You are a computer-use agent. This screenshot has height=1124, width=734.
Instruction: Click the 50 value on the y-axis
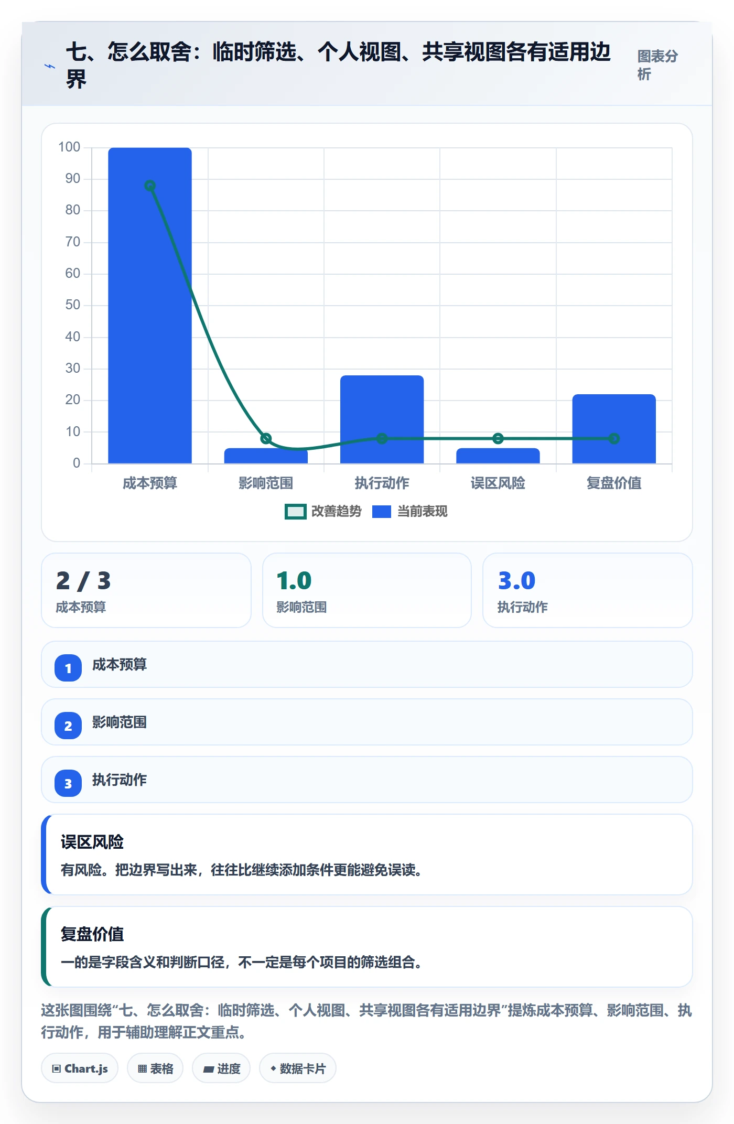click(x=73, y=305)
